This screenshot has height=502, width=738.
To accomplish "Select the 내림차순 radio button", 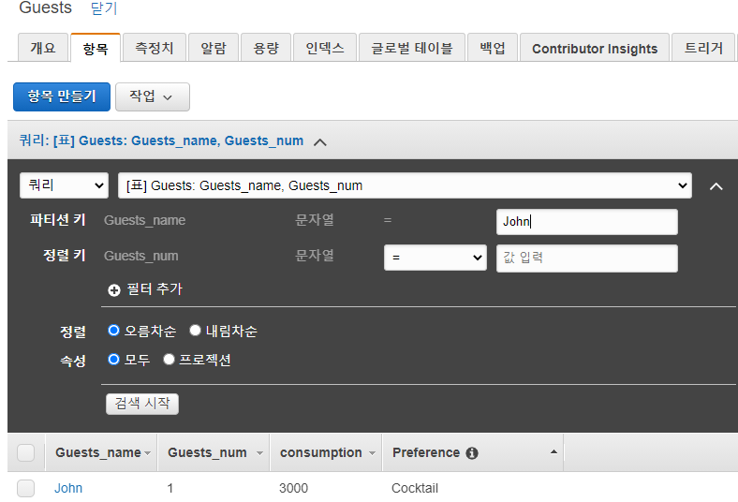I will [195, 331].
